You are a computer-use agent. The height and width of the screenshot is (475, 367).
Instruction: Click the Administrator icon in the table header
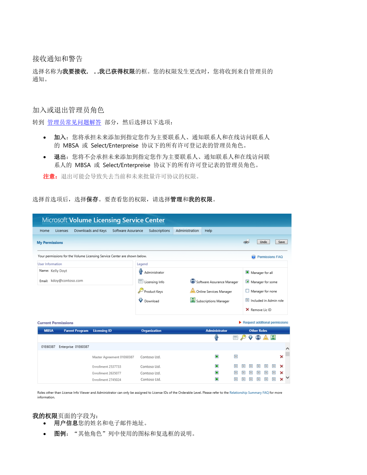216,338
